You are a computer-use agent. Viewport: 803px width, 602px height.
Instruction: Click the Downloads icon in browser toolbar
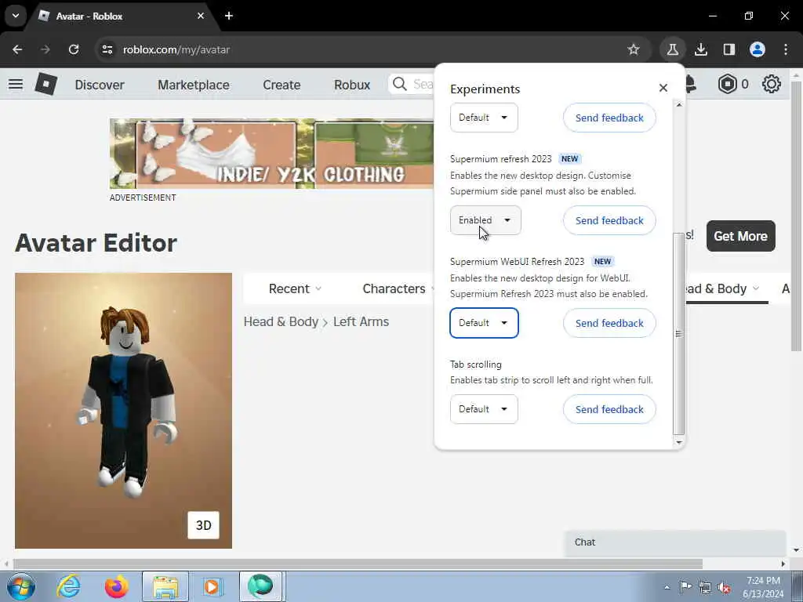pyautogui.click(x=700, y=49)
